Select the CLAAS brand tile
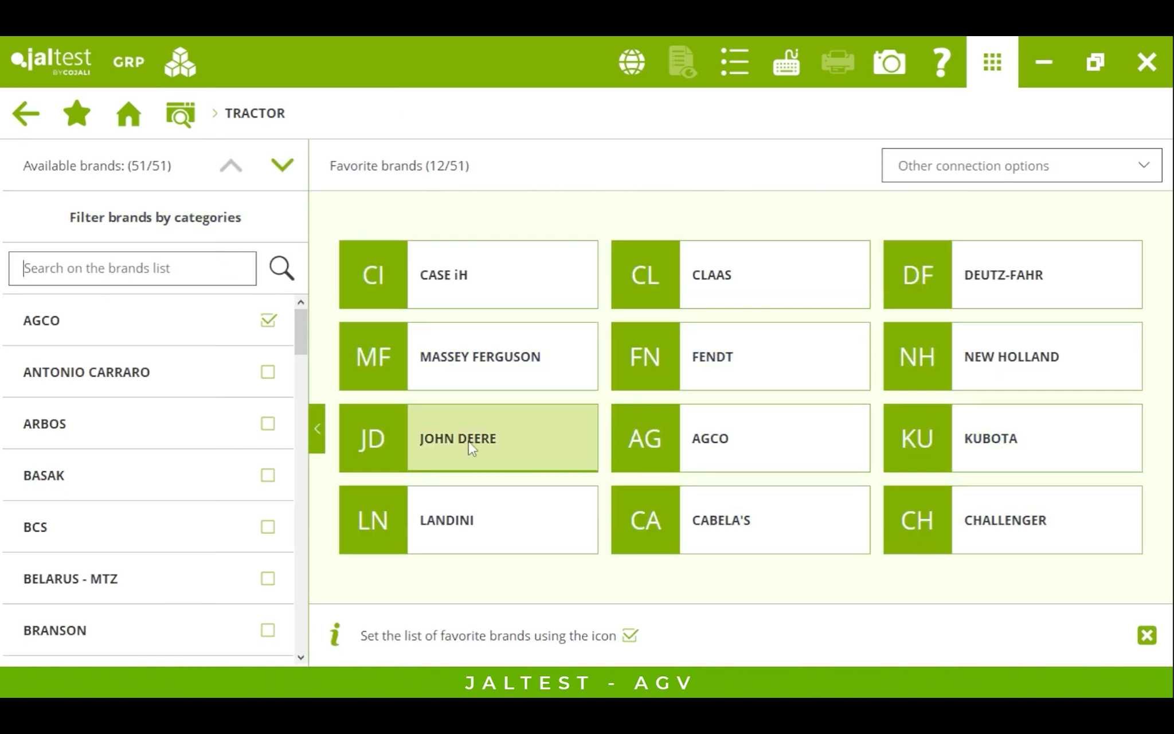Screen dimensions: 1174x734 (x=741, y=275)
